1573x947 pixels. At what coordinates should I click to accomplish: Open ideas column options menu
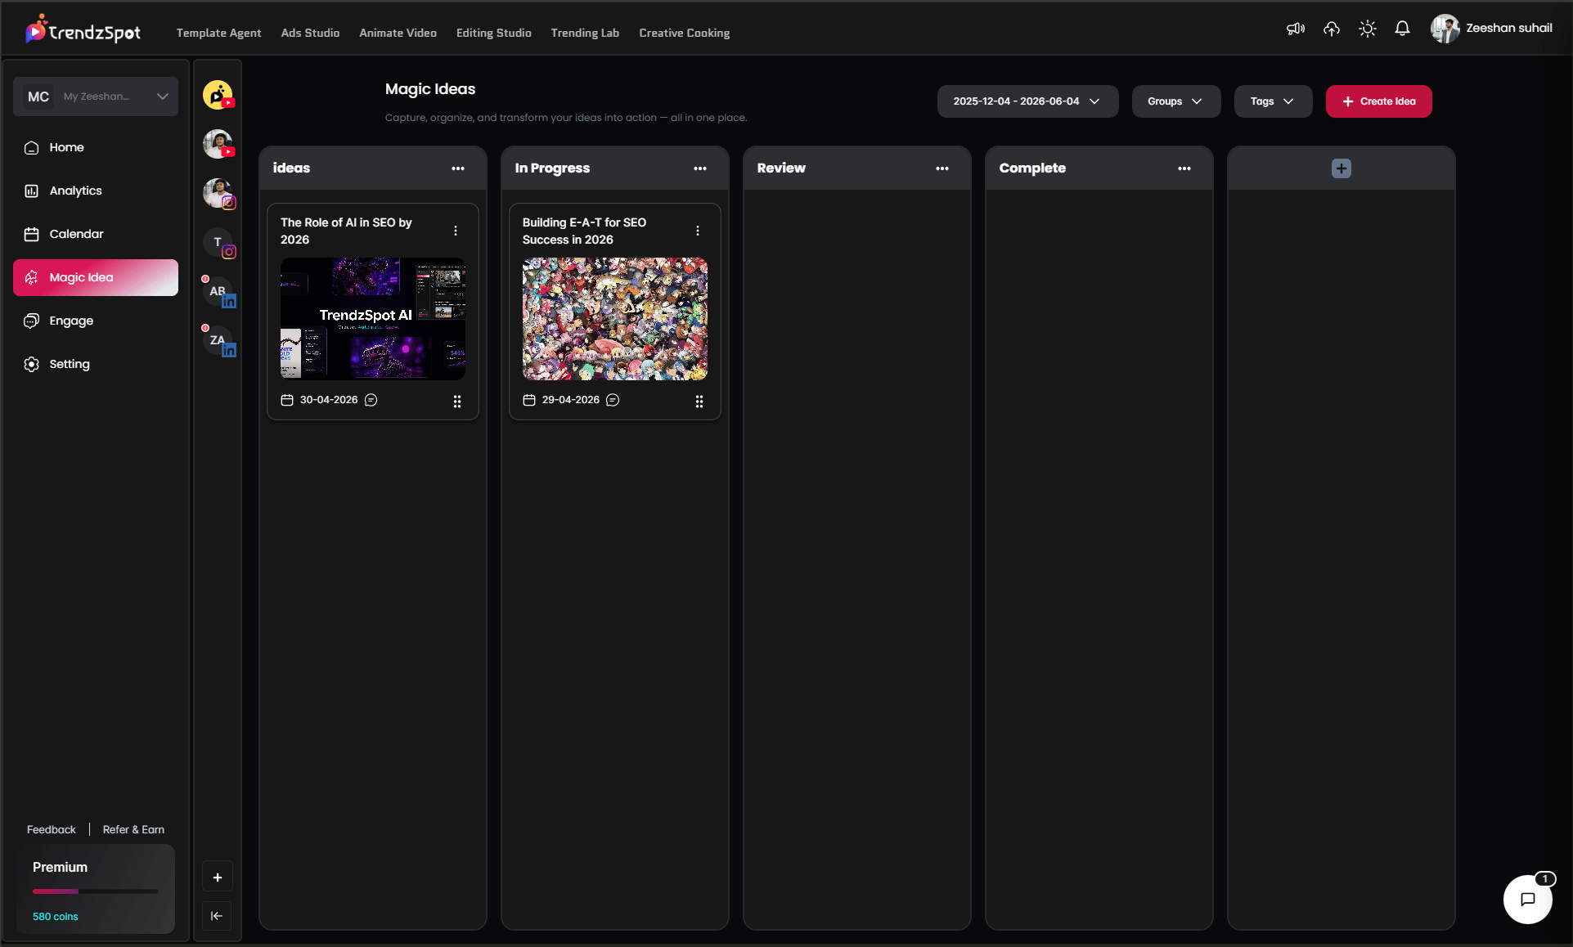(458, 168)
